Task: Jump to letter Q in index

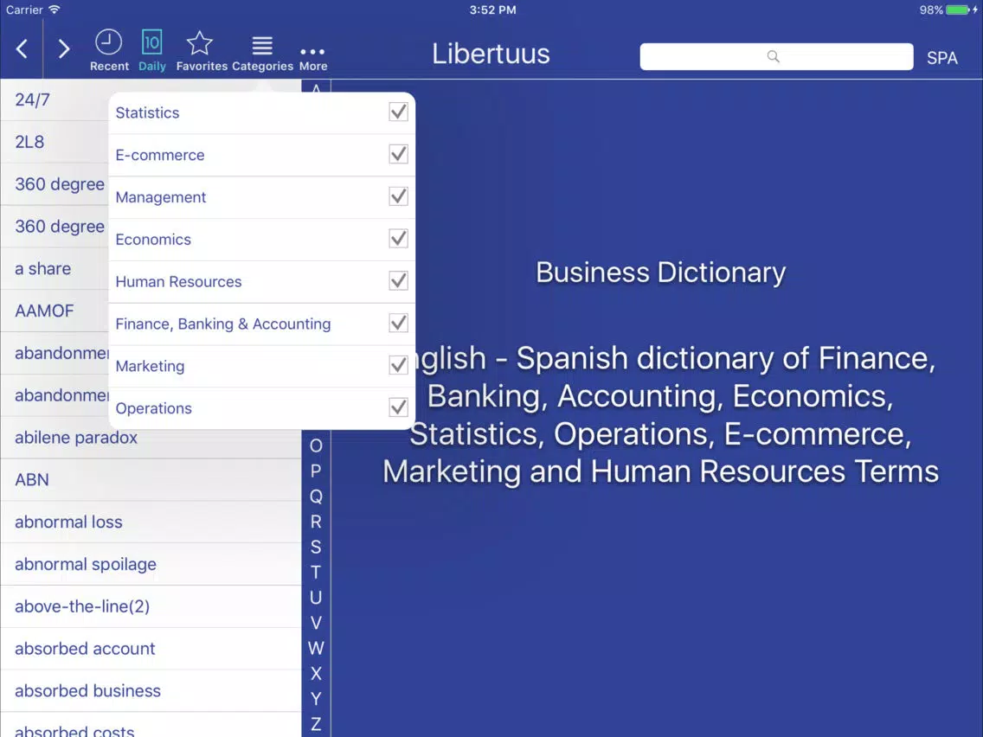Action: point(316,497)
